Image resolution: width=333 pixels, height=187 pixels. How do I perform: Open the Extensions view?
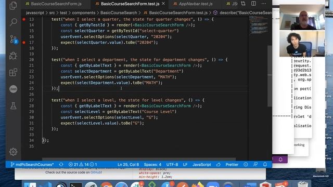13,72
